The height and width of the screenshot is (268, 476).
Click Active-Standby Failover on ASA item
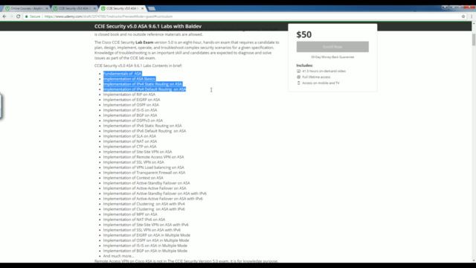coord(147,183)
